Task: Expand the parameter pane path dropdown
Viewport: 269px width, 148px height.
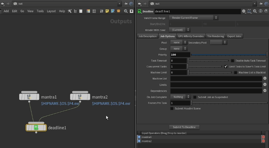Action: point(254,4)
